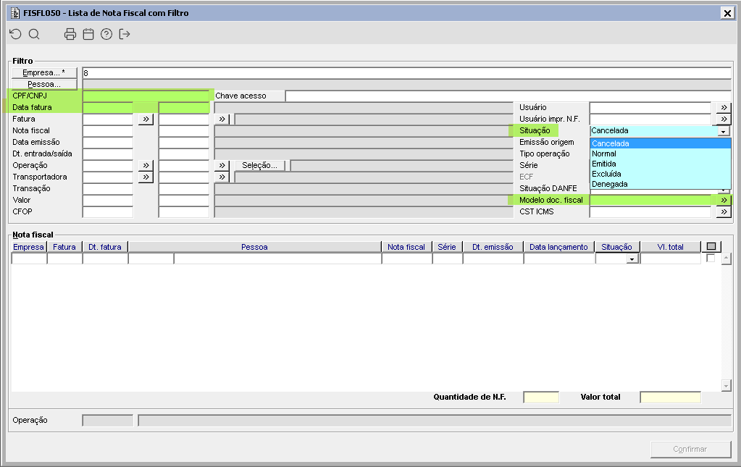Choose Denegada in the Situação list
741x467 pixels.
click(660, 184)
